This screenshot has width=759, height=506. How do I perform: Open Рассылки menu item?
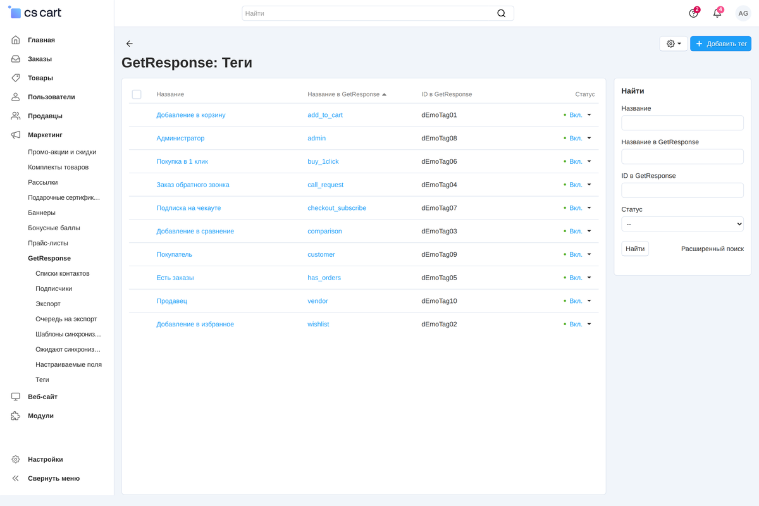click(x=43, y=182)
